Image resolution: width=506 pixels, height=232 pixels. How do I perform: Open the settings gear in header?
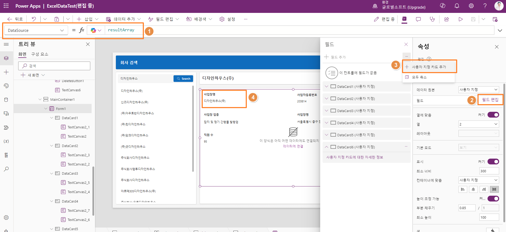pos(471,6)
